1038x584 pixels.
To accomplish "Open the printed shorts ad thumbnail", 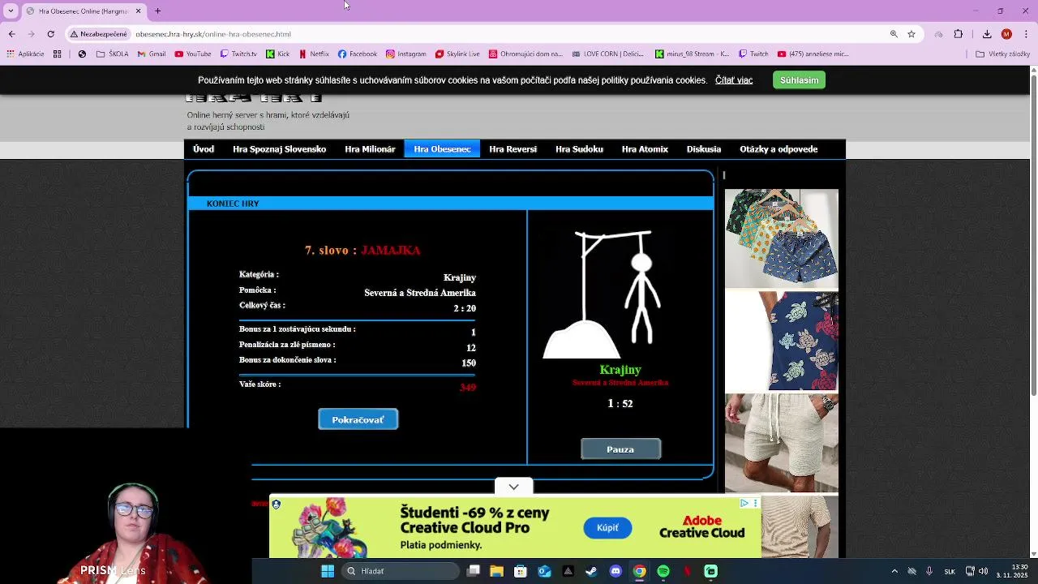I will [781, 238].
